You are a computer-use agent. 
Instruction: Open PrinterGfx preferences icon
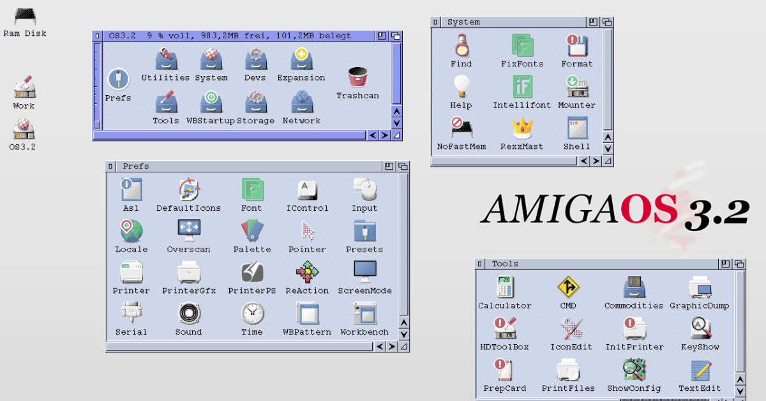coord(189,273)
